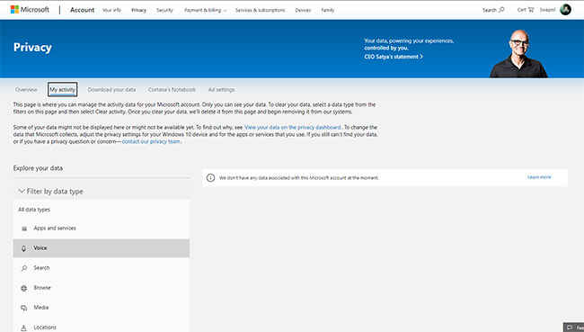Click the Explore your data heading
Screen dimensions: 584x332
pyautogui.click(x=38, y=168)
